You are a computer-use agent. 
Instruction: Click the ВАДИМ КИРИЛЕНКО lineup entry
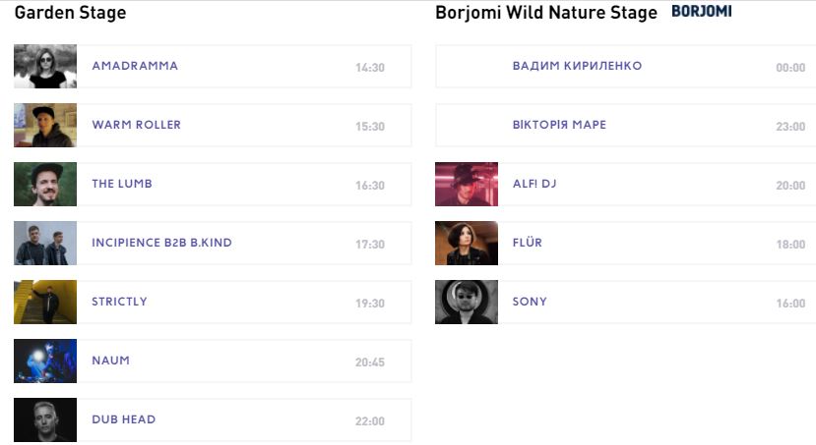[x=577, y=66]
